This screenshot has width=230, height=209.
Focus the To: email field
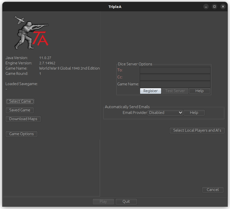[175, 70]
